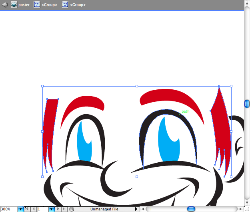Click the second <Group> breadcrumb label
The width and height of the screenshot is (250, 212).
pyautogui.click(x=78, y=5)
